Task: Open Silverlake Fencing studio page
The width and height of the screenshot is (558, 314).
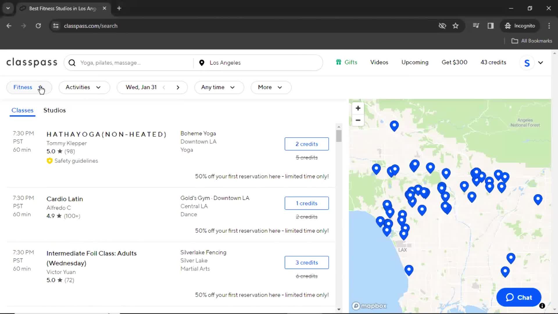Action: tap(203, 252)
